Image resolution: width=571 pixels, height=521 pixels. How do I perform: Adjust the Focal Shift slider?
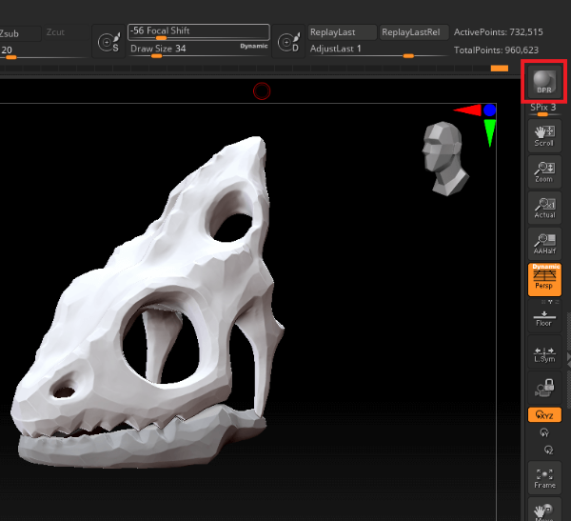point(199,32)
